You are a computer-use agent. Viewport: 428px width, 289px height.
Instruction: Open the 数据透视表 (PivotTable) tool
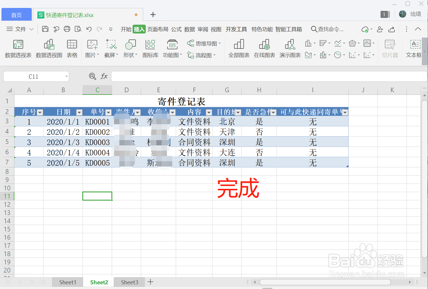pos(18,49)
